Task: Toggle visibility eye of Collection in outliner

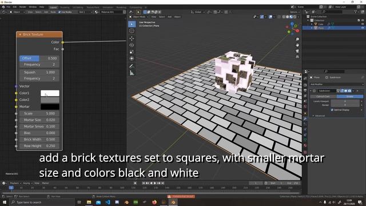Action: click(363, 21)
